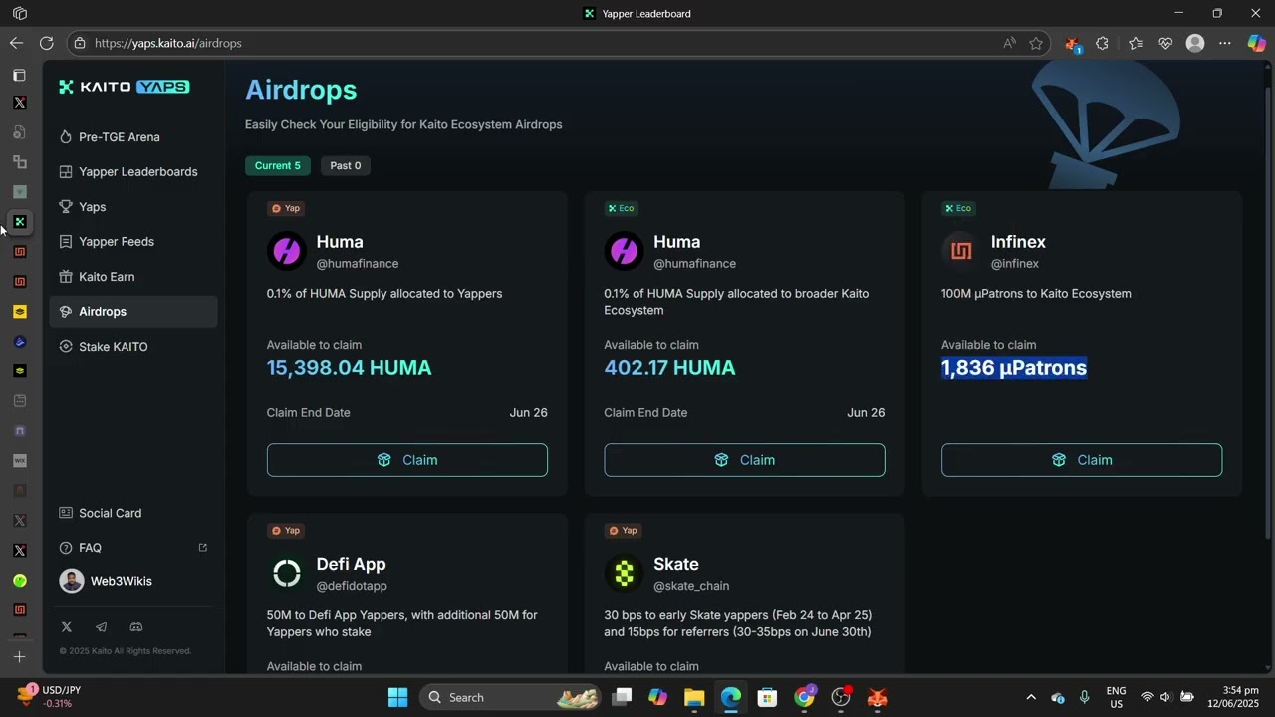This screenshot has height=717, width=1275.
Task: Open Settings and more menu
Action: (1225, 43)
